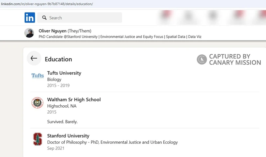Select the "Sep 2021" date text

pyautogui.click(x=56, y=148)
